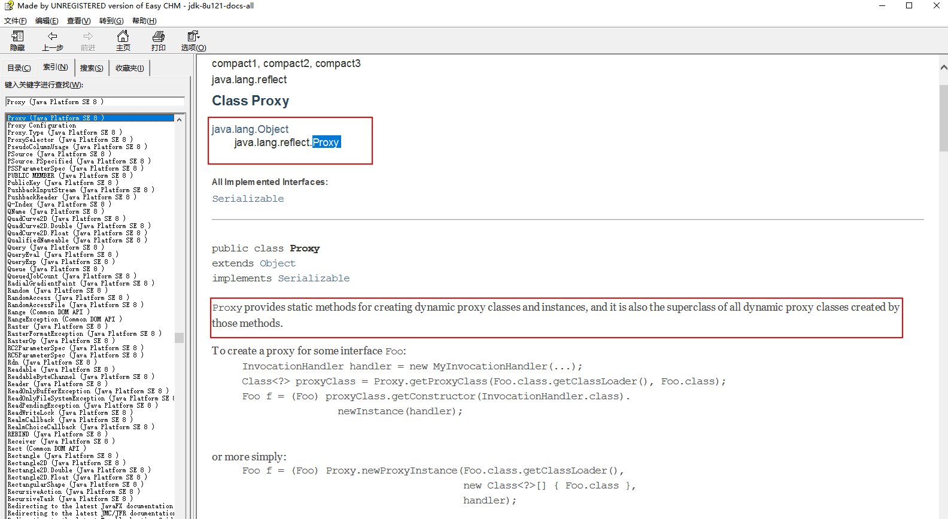
Task: Select 'PUBLIC_MEMBER (Java Platform SE 8 )' entry
Action: (69, 175)
